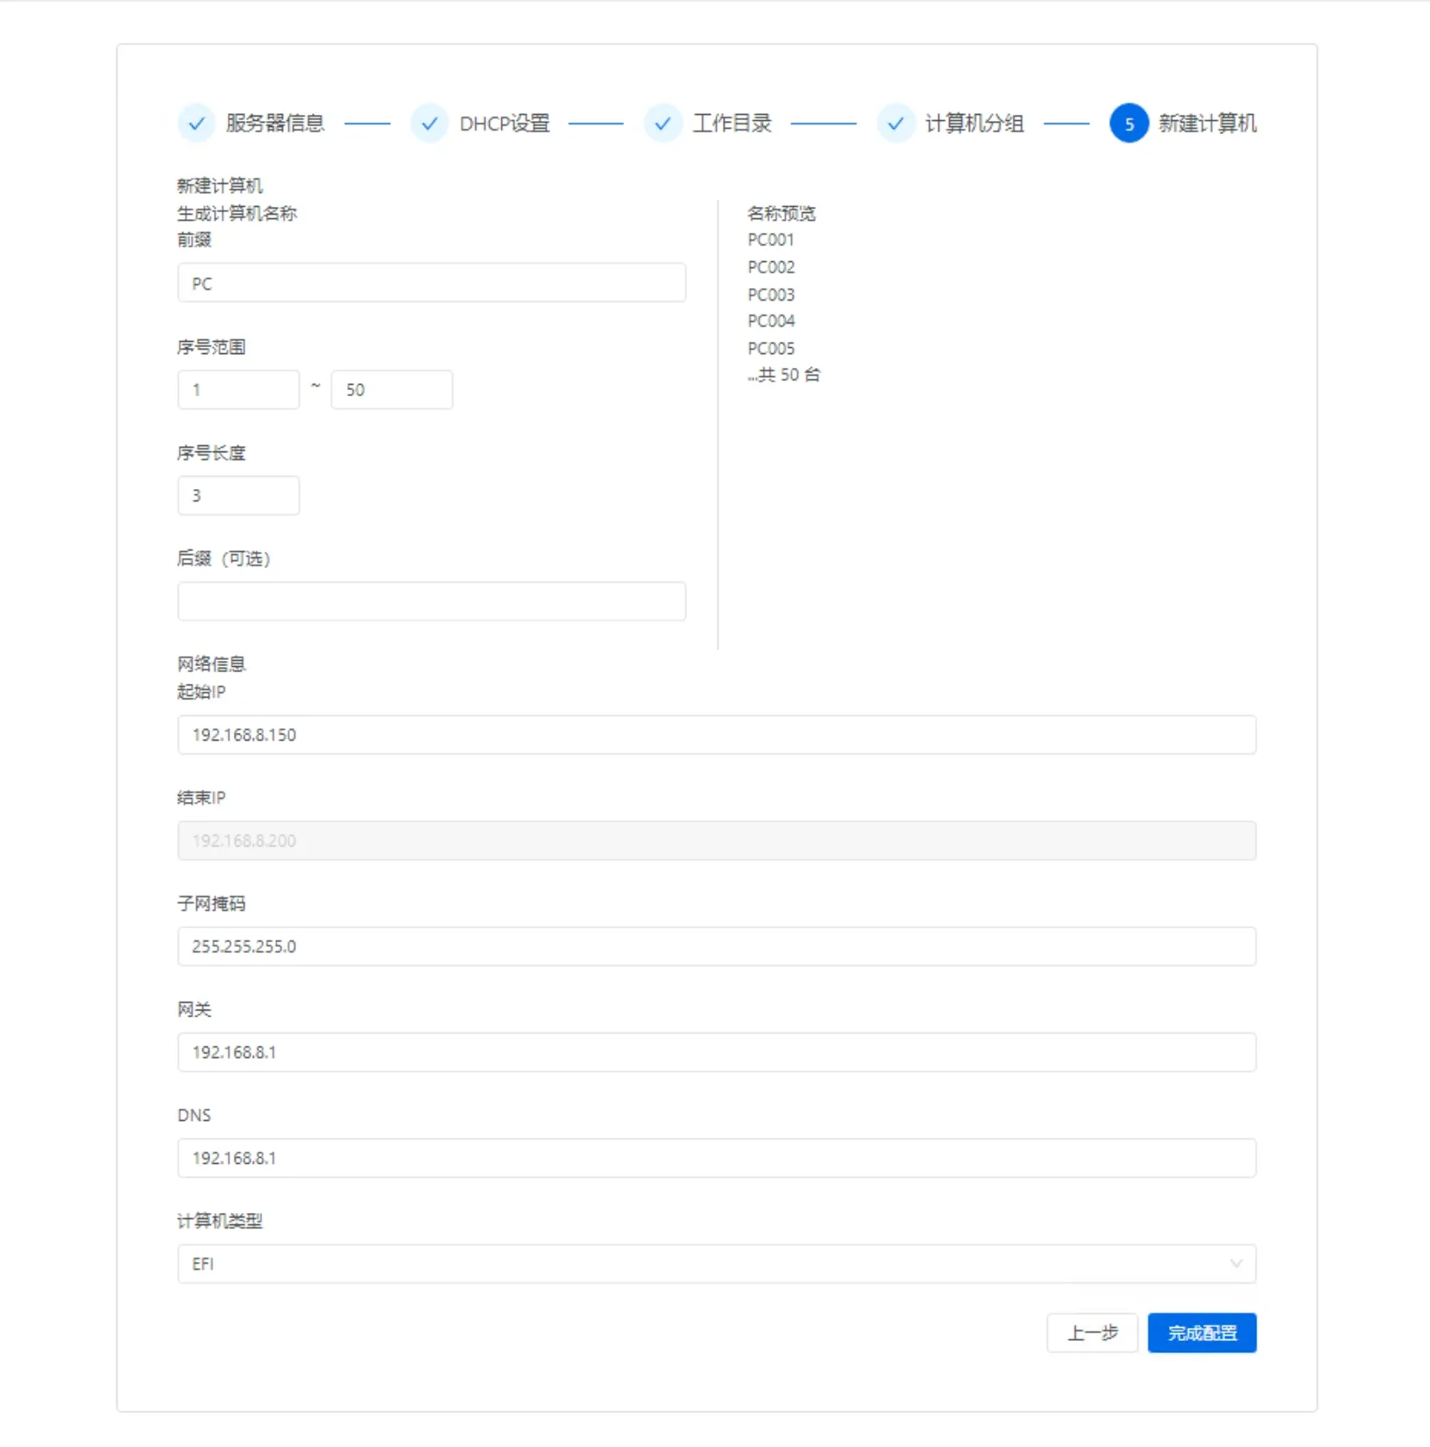This screenshot has width=1430, height=1447.
Task: Click the step 5 number badge
Action: point(1129,124)
